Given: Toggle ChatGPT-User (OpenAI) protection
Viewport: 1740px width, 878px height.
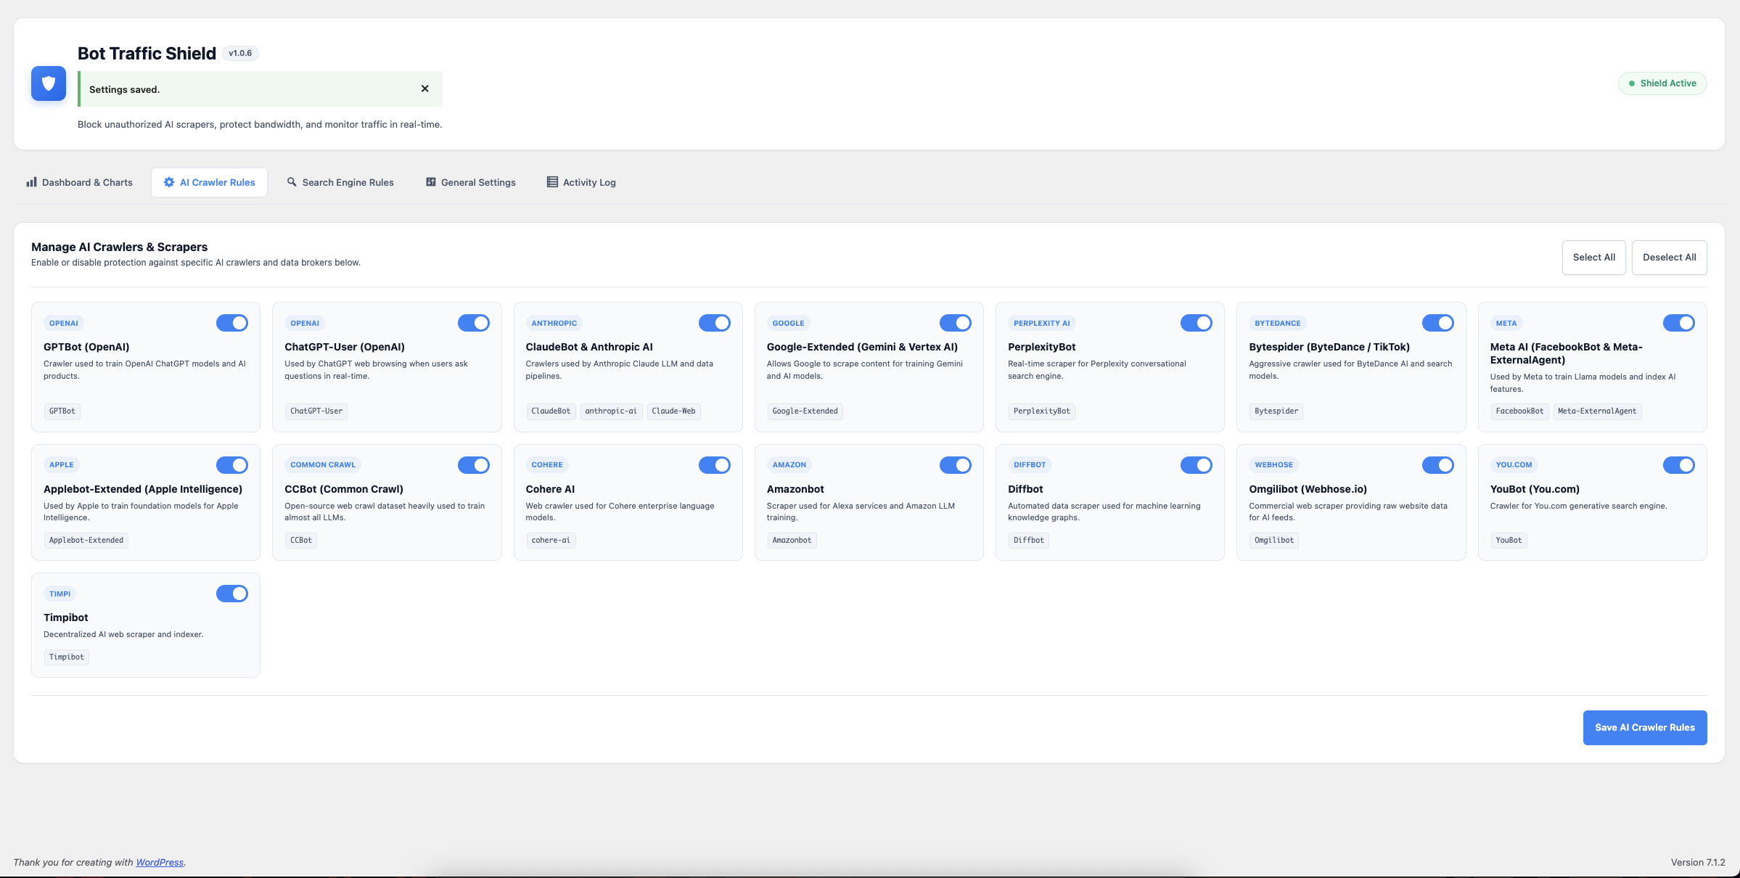Looking at the screenshot, I should click(474, 323).
